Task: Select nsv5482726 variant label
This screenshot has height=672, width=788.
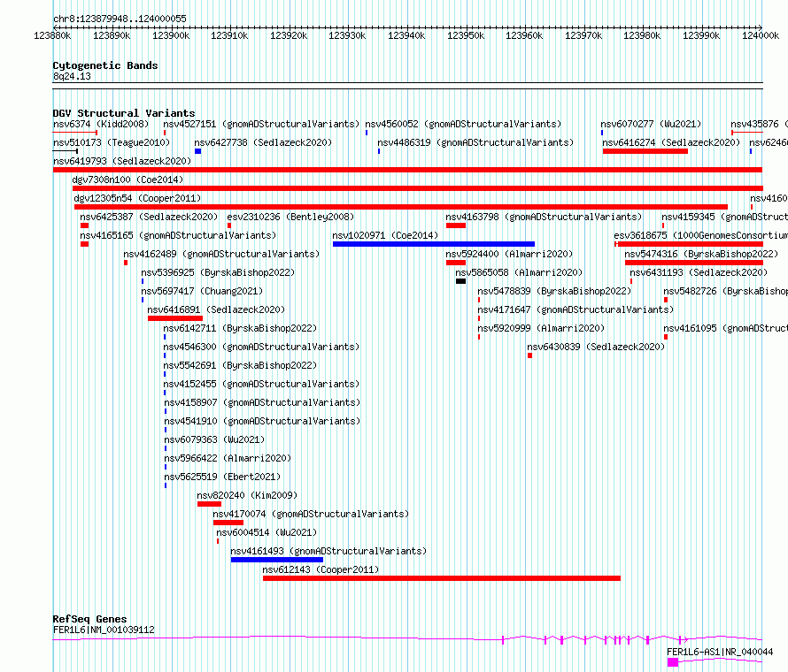Action: point(725,291)
